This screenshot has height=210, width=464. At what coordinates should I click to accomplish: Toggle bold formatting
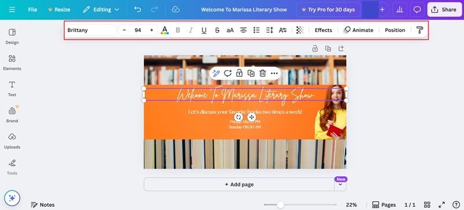(x=178, y=30)
